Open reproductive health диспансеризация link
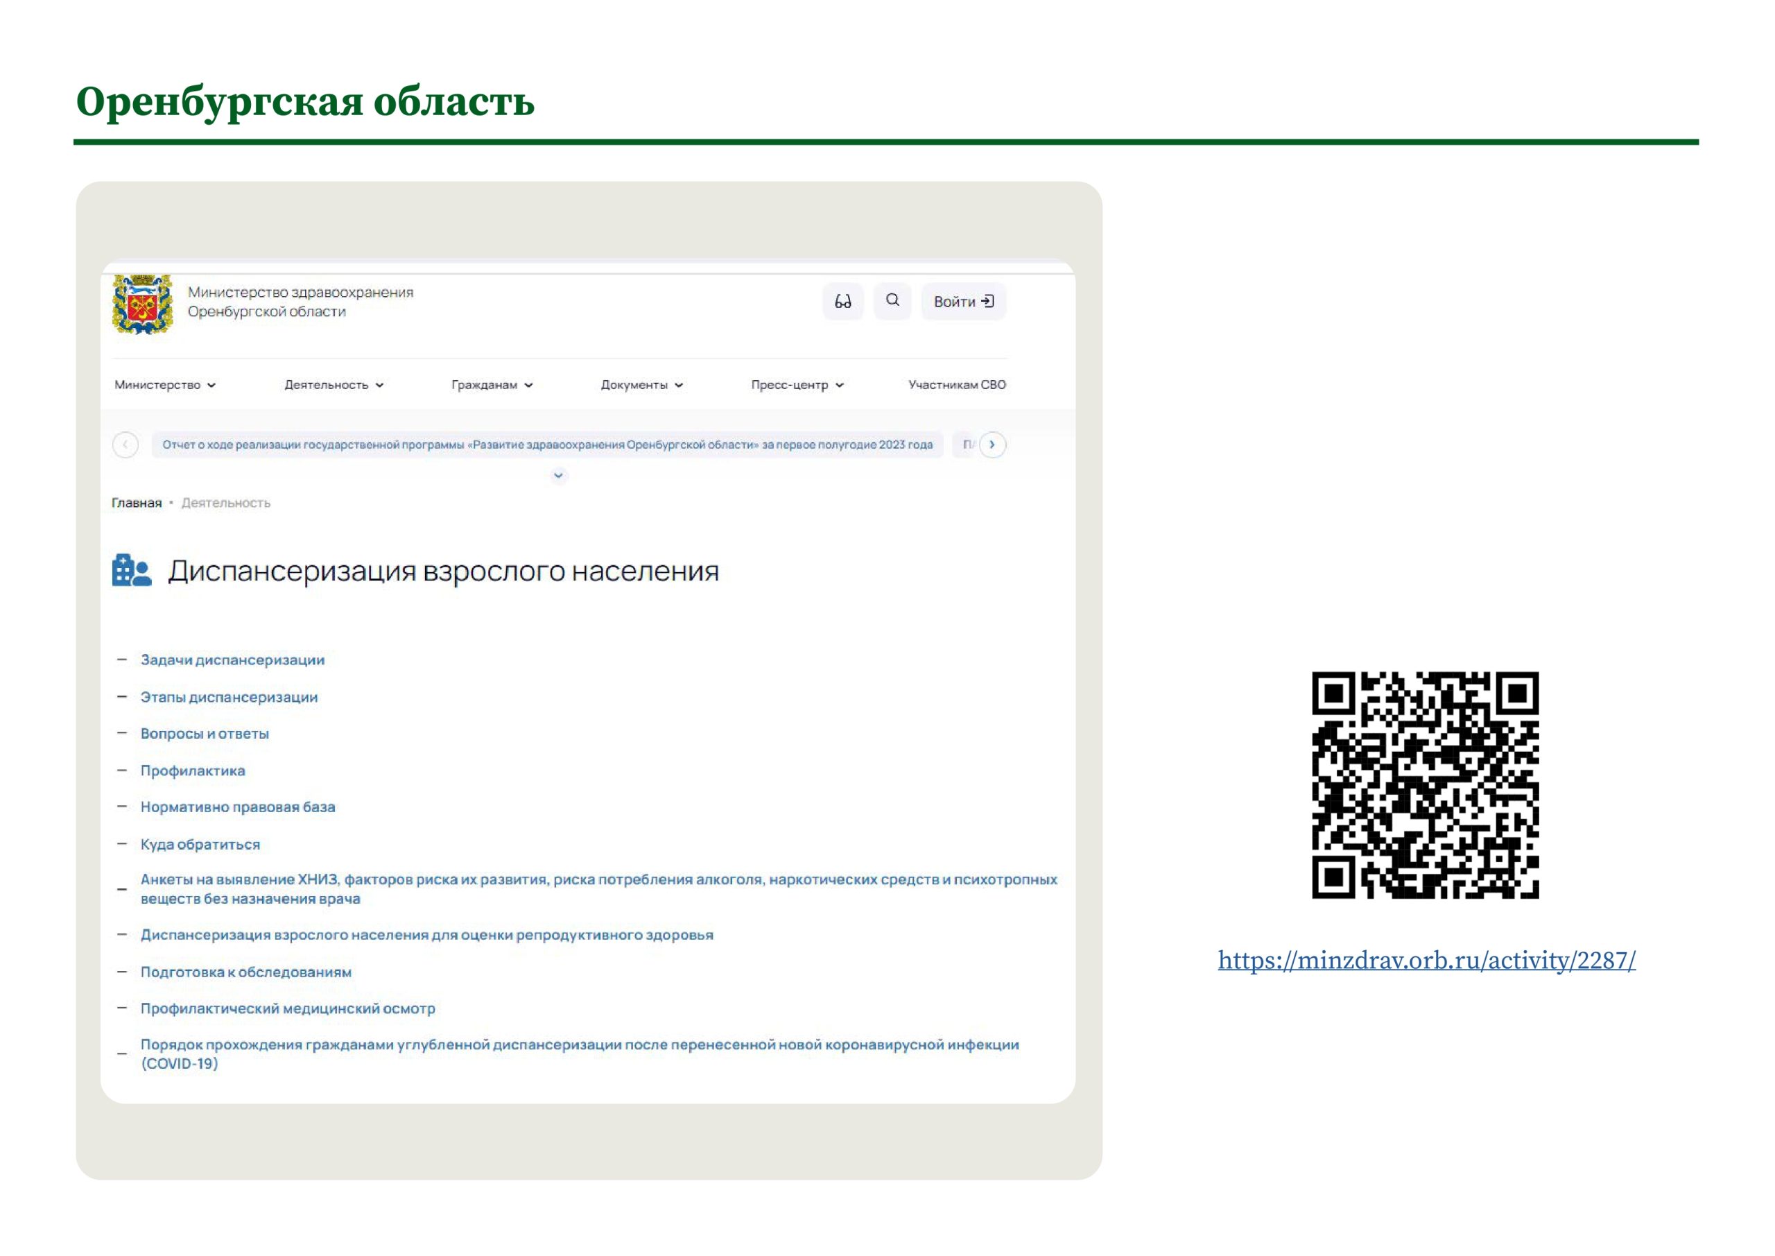Image resolution: width=1775 pixels, height=1256 pixels. pos(426,935)
